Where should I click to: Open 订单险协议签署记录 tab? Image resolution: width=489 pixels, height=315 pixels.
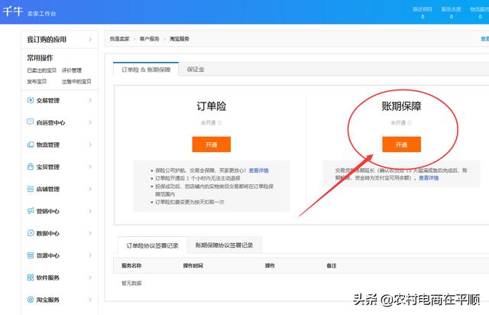coord(152,245)
